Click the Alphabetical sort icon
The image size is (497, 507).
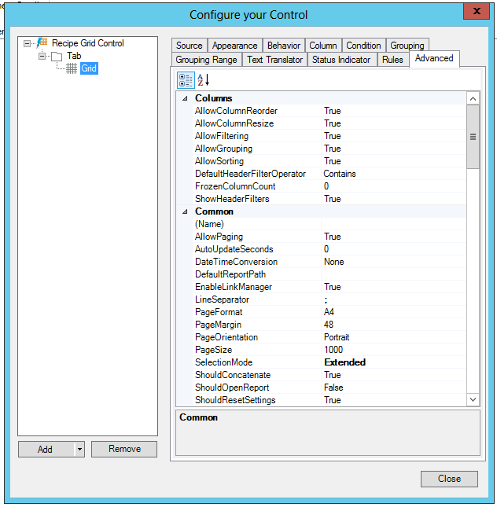(x=203, y=79)
